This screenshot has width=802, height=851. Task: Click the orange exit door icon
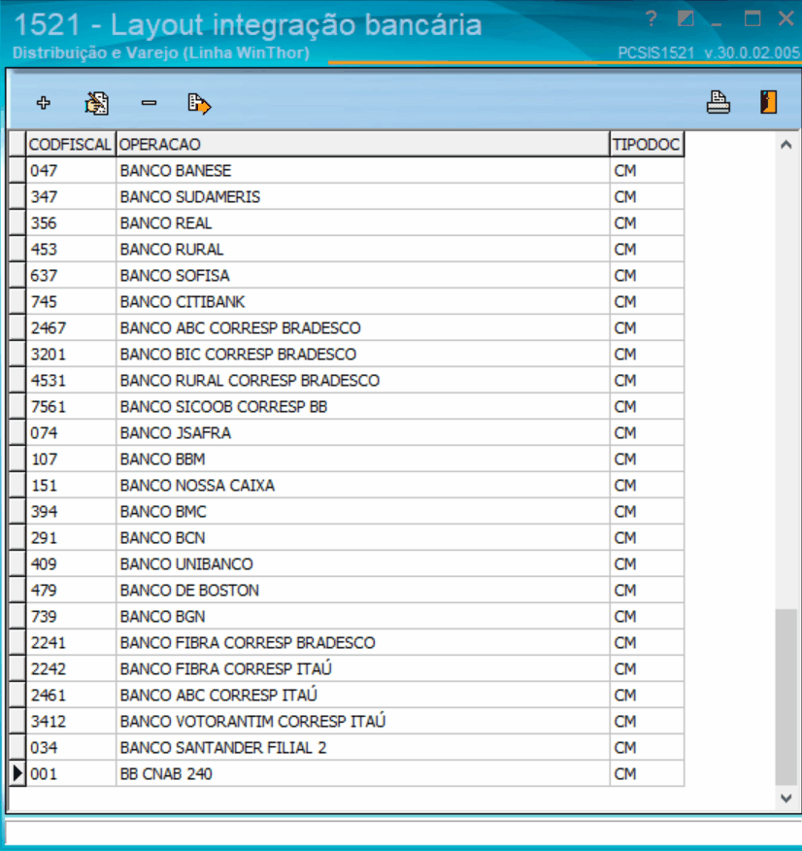(x=768, y=102)
